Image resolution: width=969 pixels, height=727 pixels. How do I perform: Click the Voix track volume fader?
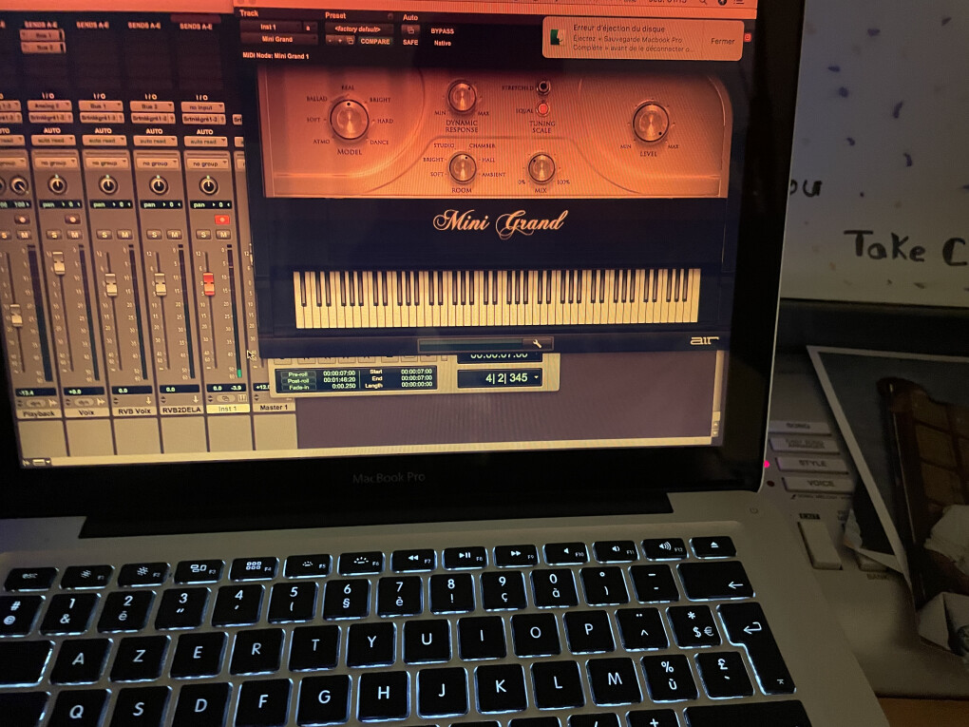59,262
